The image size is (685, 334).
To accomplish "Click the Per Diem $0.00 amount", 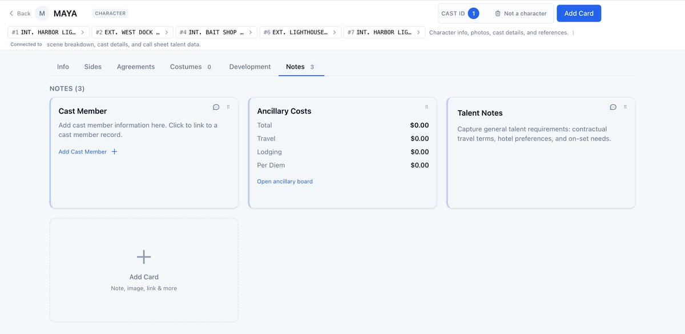I will (420, 165).
